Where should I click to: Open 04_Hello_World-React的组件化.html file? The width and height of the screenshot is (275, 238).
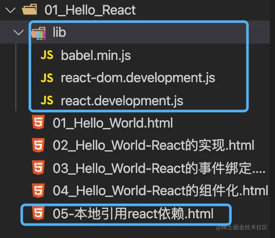(x=160, y=190)
